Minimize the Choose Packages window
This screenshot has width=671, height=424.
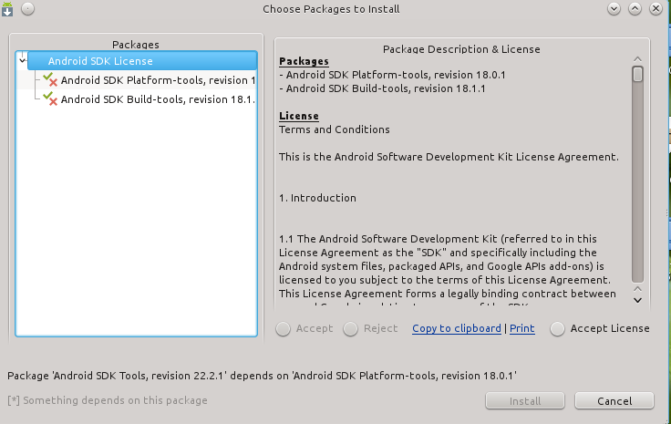[614, 9]
